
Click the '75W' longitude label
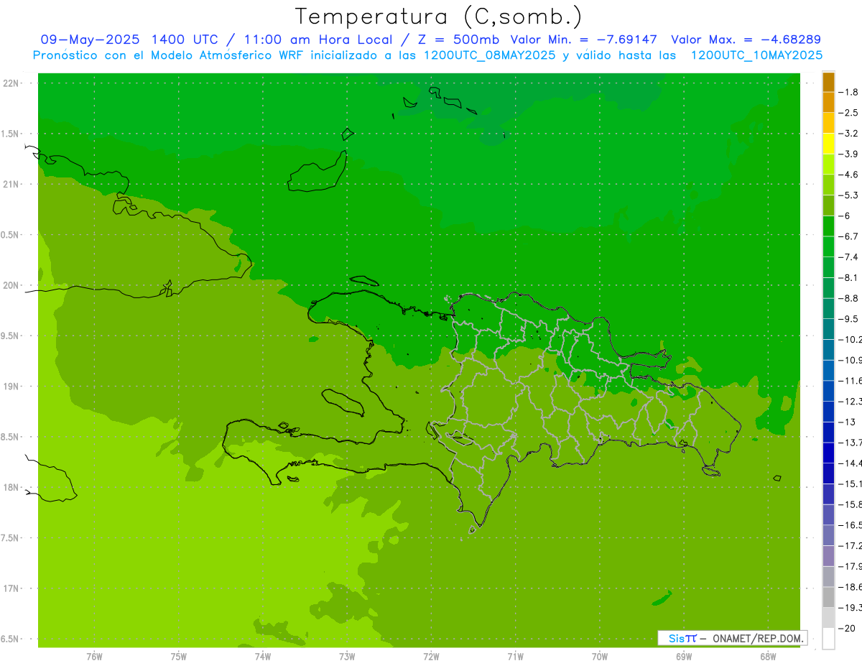(x=179, y=656)
